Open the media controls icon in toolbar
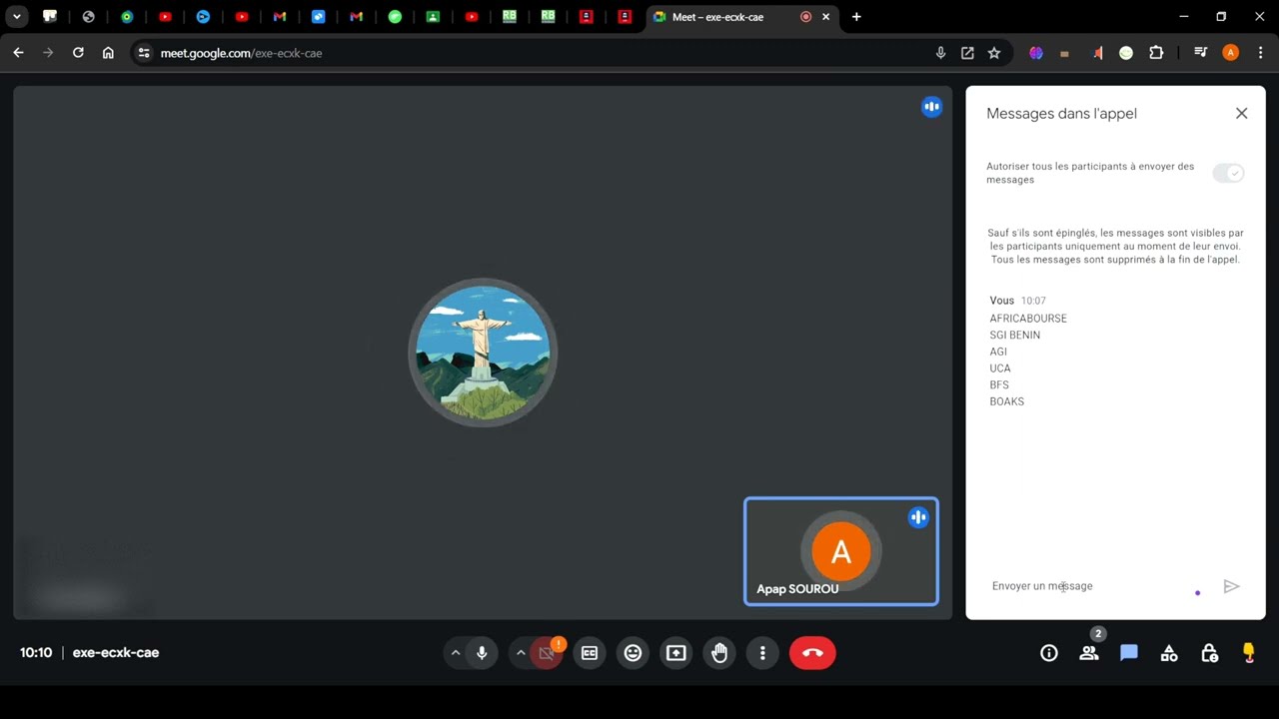The image size is (1279, 719). pos(1200,53)
